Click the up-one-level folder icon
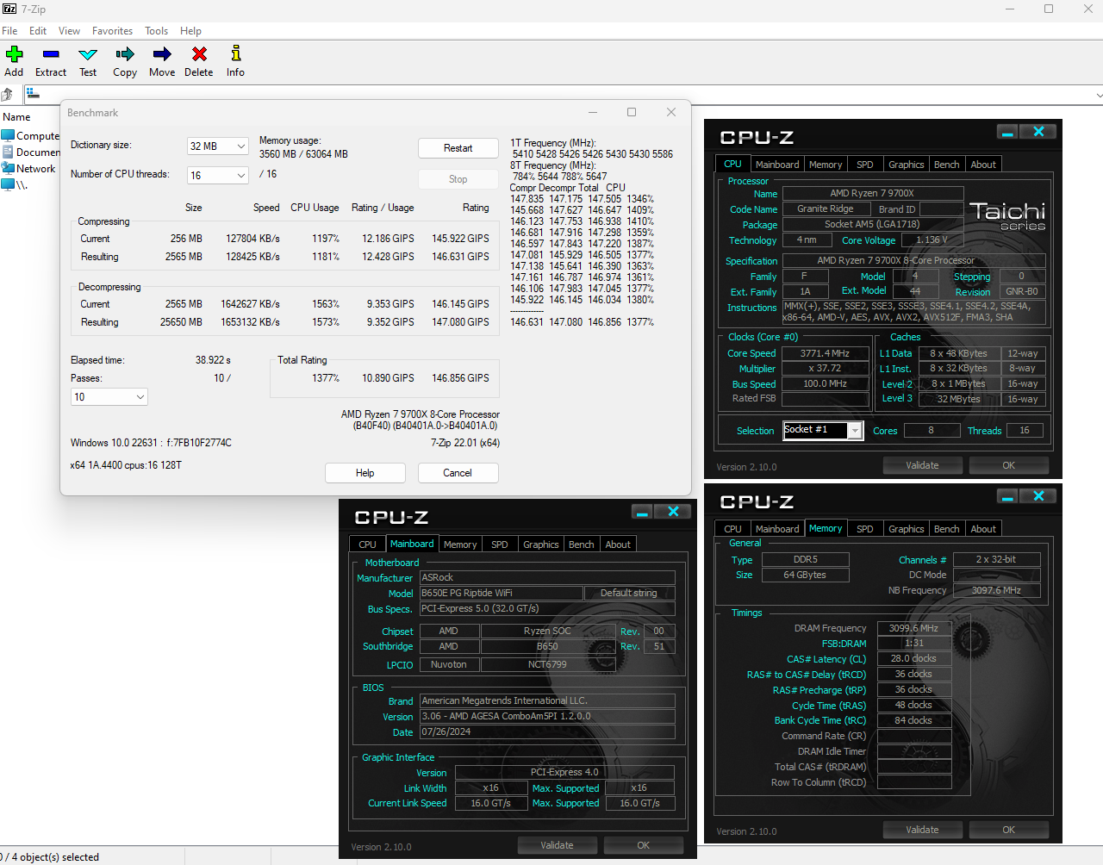Screen dimensions: 1103x865 (7, 94)
